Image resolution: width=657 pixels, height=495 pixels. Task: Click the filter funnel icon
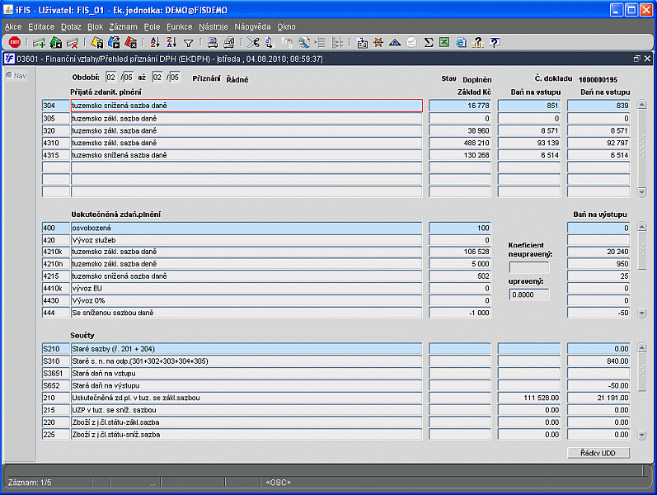point(188,42)
